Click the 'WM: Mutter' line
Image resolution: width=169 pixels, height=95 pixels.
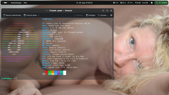[47, 43]
